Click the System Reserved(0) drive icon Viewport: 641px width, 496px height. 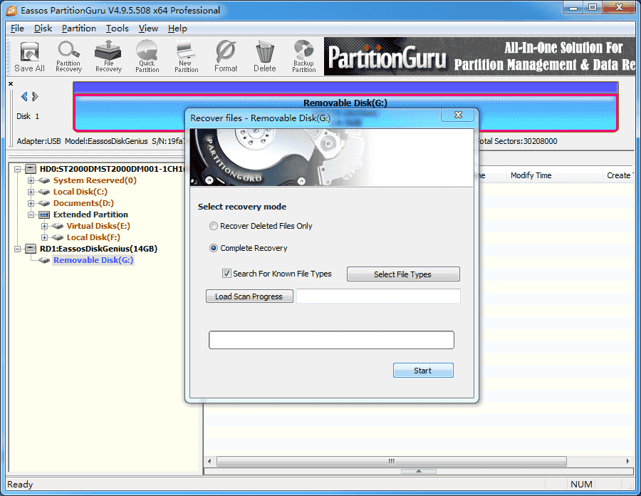pos(44,180)
